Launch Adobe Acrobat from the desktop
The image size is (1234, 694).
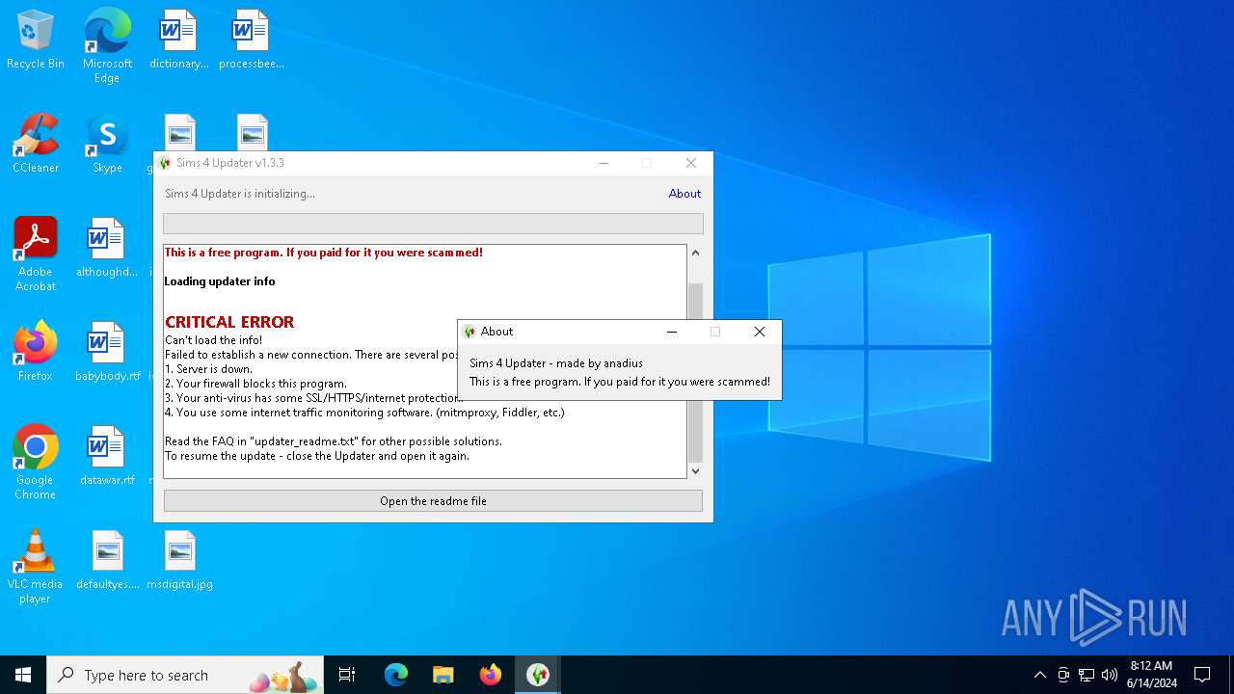pos(36,254)
